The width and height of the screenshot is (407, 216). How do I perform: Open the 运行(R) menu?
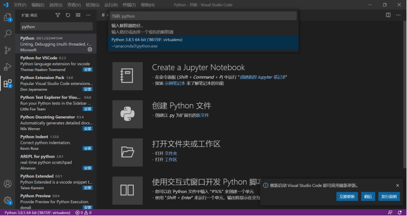pos(111,5)
